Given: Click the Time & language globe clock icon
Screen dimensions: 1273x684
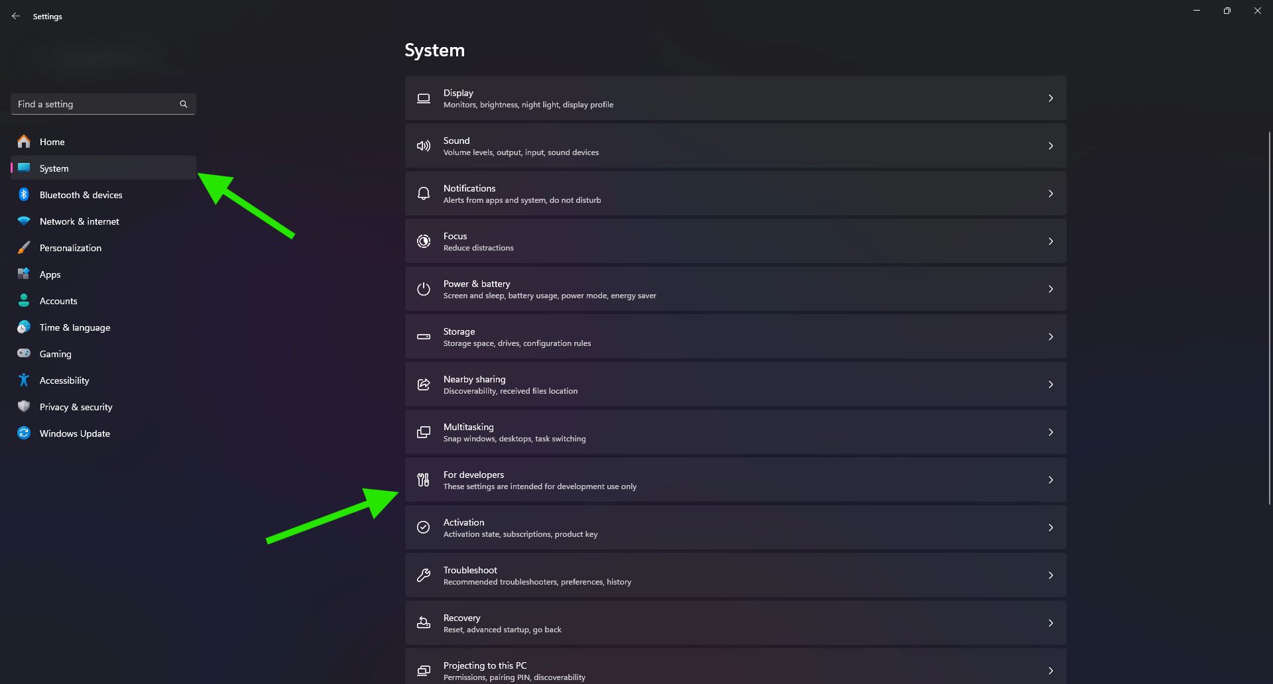Looking at the screenshot, I should 24,327.
